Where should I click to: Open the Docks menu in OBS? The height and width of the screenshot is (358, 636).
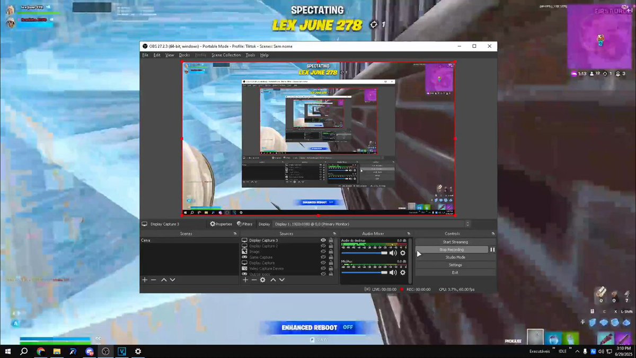(184, 55)
